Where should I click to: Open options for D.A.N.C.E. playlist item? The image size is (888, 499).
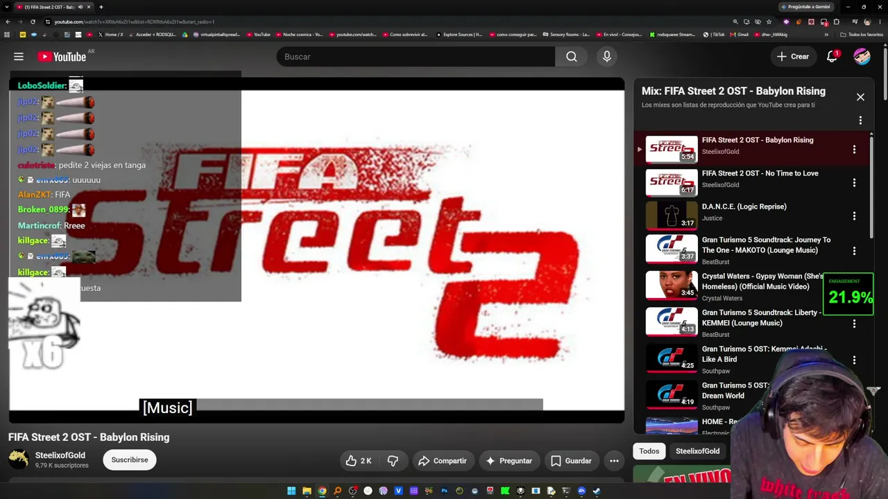[x=854, y=216]
